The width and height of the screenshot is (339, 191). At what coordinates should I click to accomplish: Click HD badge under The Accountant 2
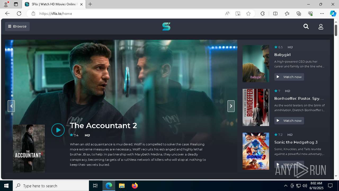(87, 135)
